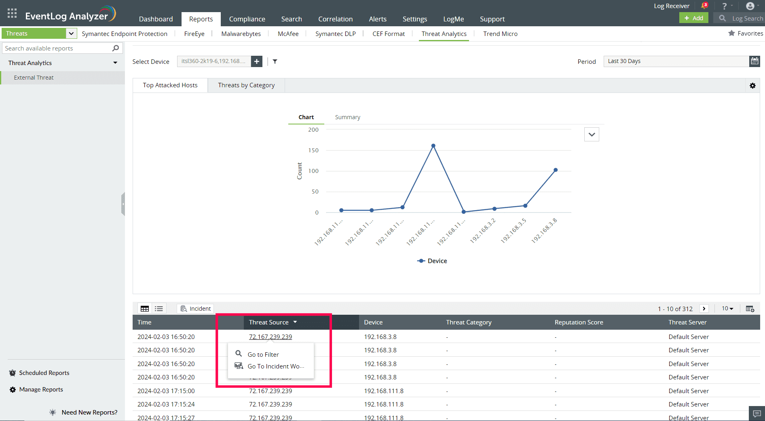This screenshot has width=765, height=421.
Task: Select the table view icon above the report grid
Action: (x=144, y=308)
